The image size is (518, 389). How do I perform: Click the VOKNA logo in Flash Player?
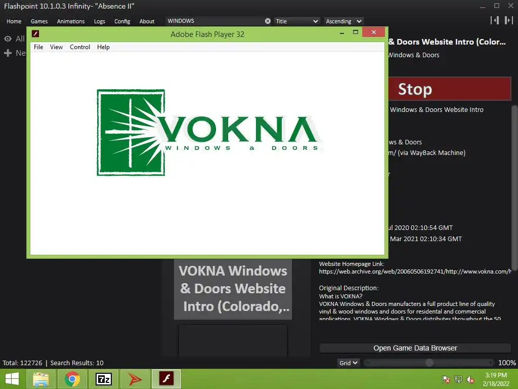(x=209, y=132)
